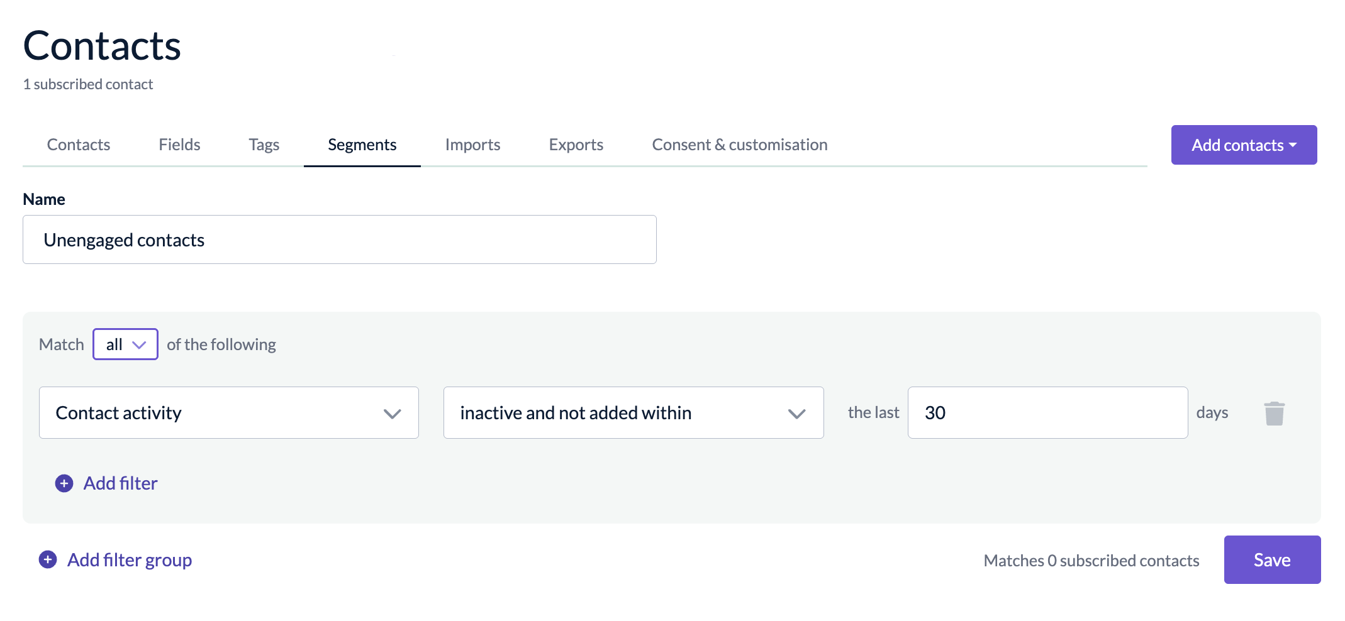Open Consent & customisation tab

740,145
